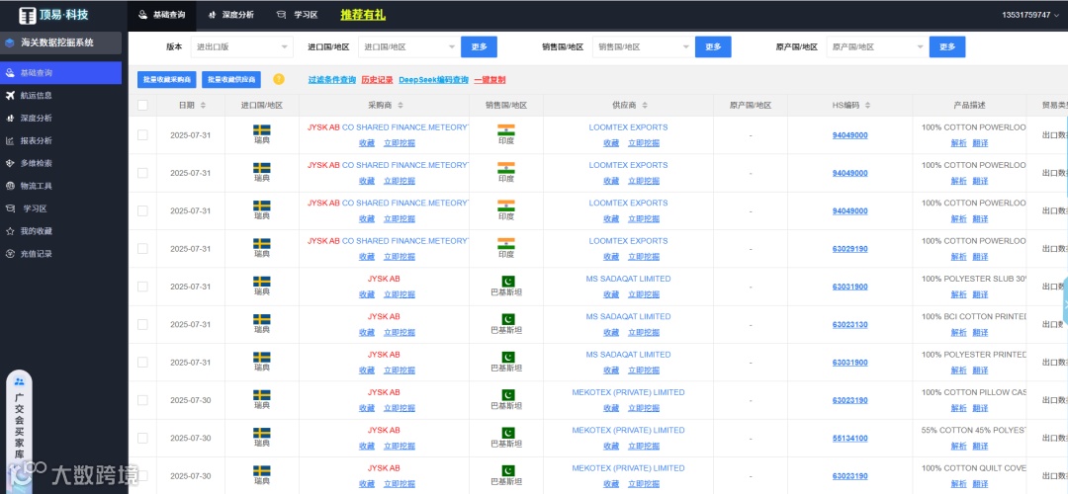
Task: Open 历史记录 link
Action: coord(378,80)
